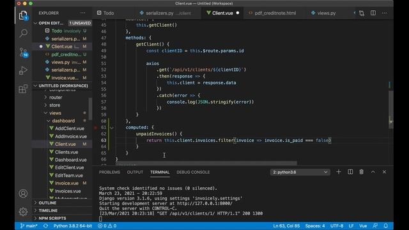Open the terminal selector 2: python3.6 dropdown
Viewport: 409px width, 230px height.
[300, 172]
